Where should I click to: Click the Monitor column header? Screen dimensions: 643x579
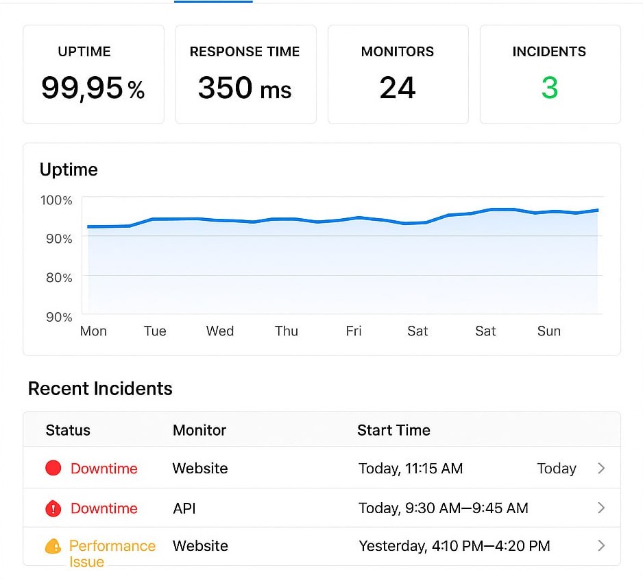(x=199, y=430)
